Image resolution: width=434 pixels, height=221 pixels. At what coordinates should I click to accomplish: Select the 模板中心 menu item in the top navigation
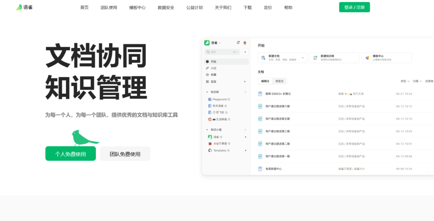(137, 8)
